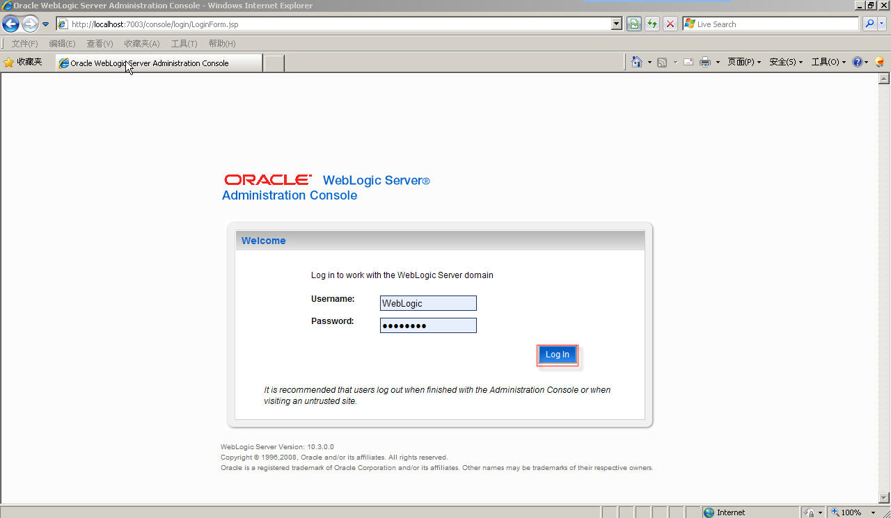Click the red Stop loading icon

[670, 24]
